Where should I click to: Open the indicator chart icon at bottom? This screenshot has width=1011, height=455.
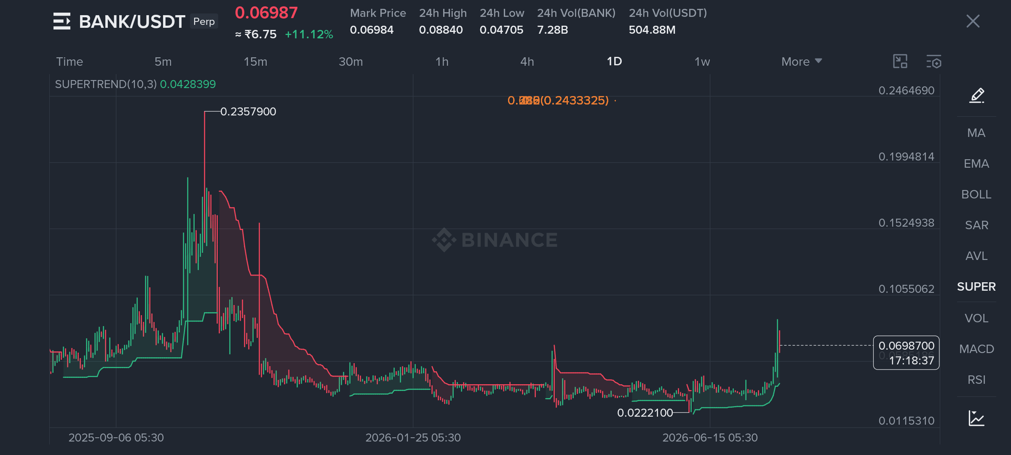976,418
